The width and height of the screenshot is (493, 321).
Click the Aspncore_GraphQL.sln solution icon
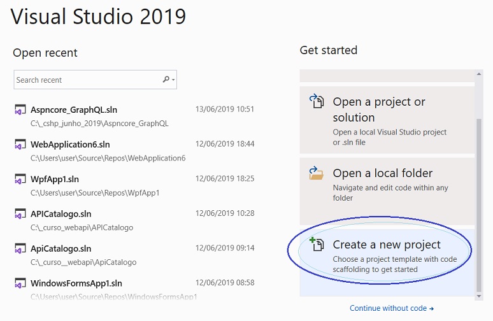click(x=20, y=110)
